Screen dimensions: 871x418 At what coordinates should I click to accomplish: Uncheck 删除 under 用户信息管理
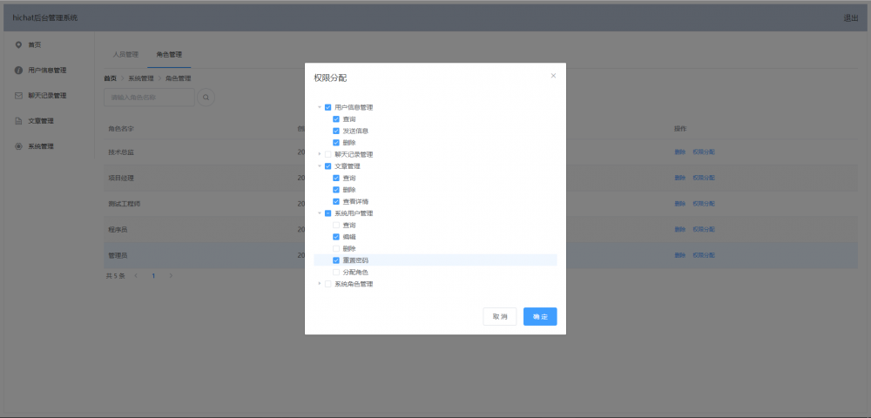tap(336, 143)
